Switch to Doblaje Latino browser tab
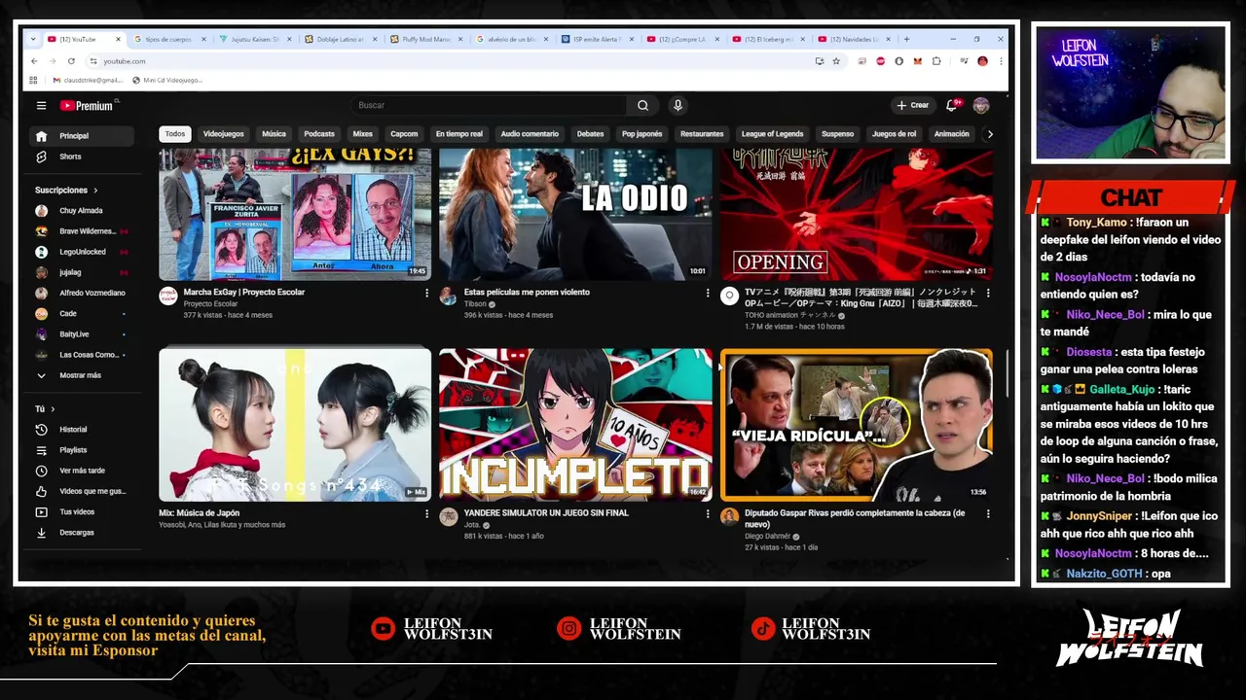This screenshot has height=700, width=1246. [339, 39]
